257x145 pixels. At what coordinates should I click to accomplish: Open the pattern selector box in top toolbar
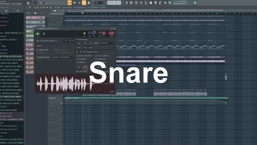tap(114, 3)
